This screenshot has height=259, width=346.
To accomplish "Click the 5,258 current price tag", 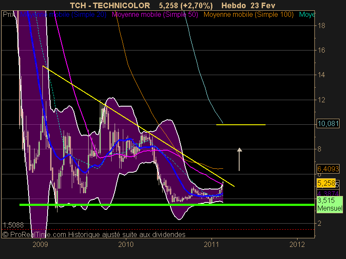I will tap(326, 183).
